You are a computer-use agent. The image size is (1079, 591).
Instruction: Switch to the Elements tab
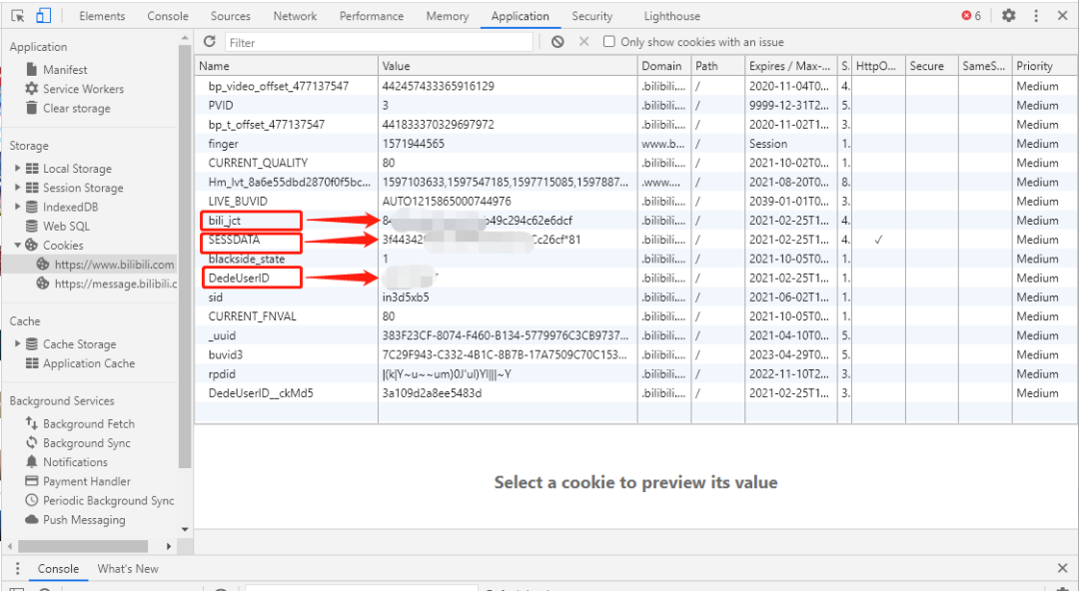coord(102,16)
